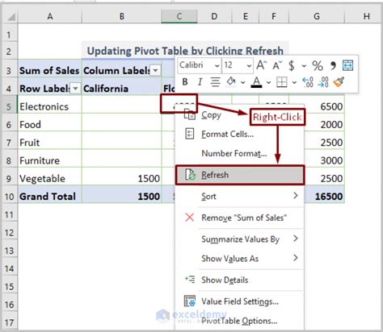Select Value Field Settings menu entry
This screenshot has width=383, height=332.
click(x=240, y=301)
